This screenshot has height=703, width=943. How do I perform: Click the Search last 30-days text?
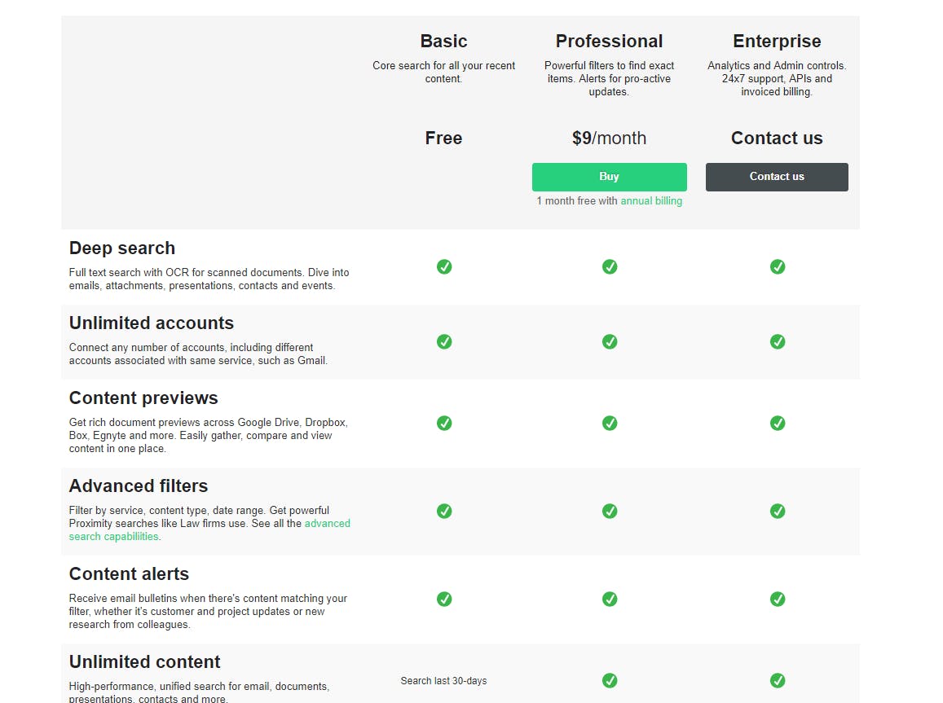click(443, 681)
